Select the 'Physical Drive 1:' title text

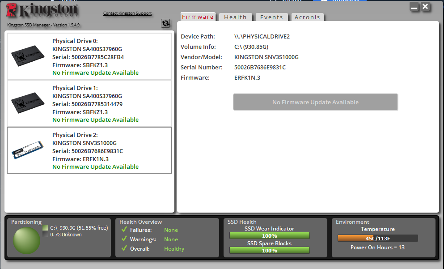(x=75, y=88)
